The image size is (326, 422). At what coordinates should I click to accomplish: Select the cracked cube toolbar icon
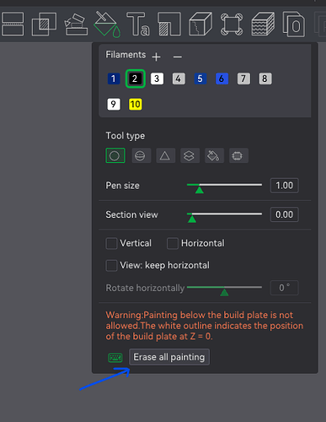200,24
